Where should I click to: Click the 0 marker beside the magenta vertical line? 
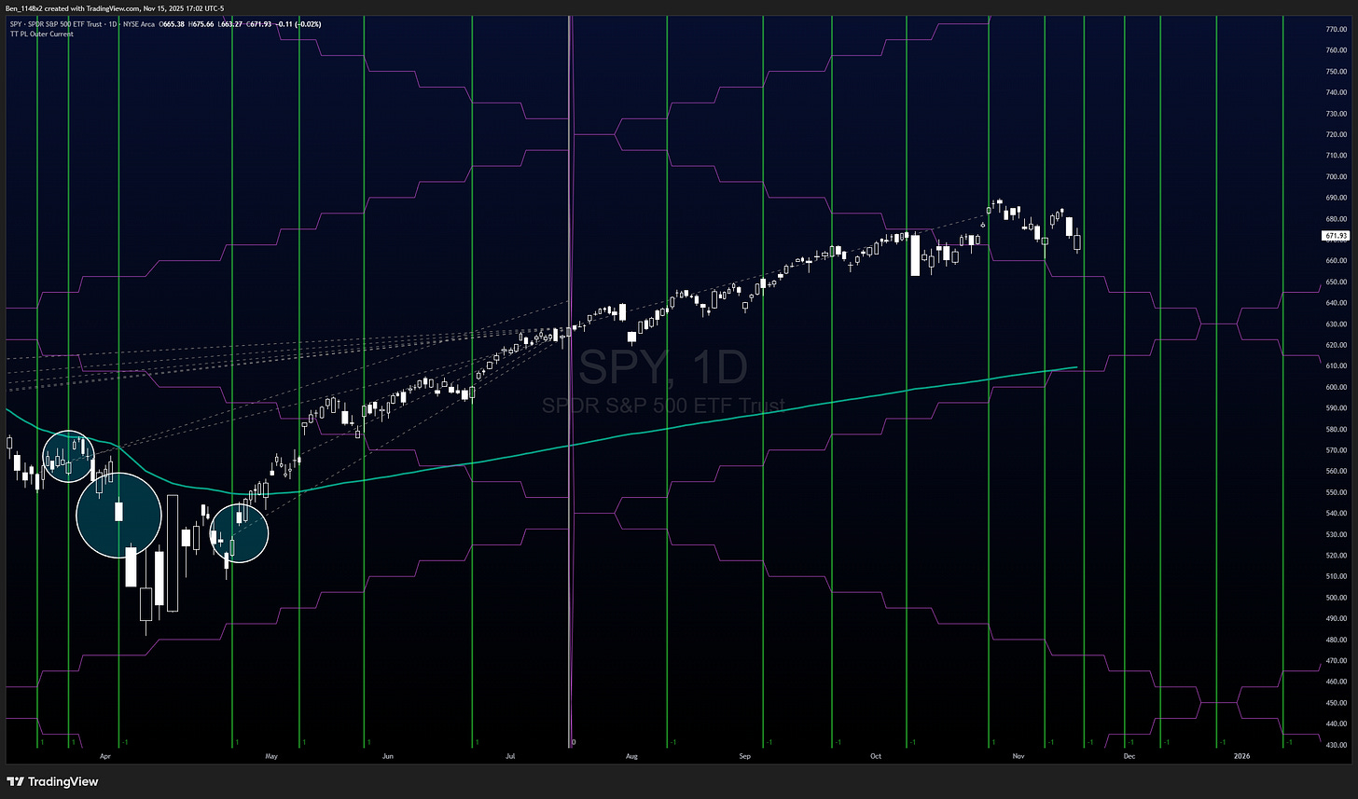click(x=574, y=742)
